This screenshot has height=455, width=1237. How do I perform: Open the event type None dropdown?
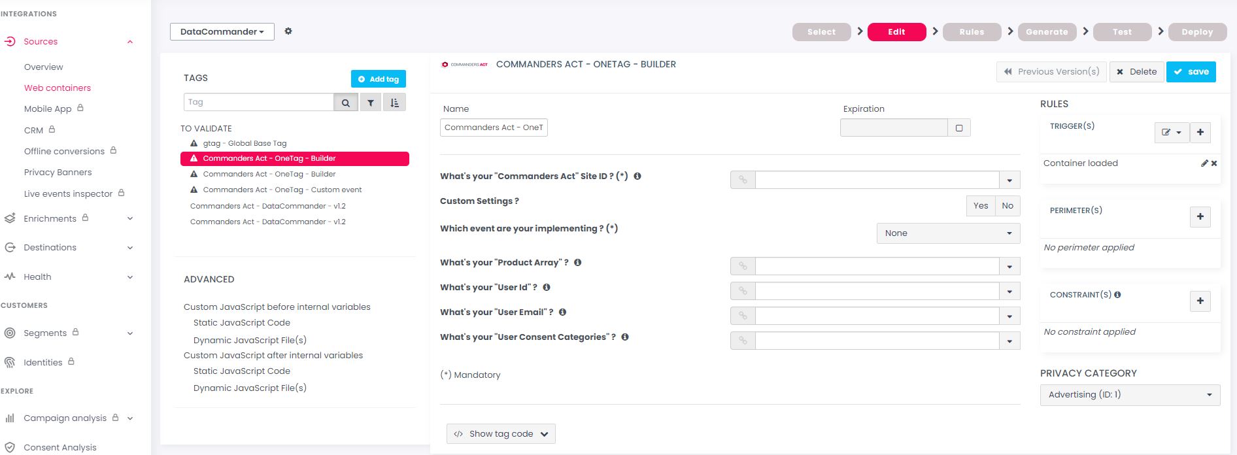(948, 233)
